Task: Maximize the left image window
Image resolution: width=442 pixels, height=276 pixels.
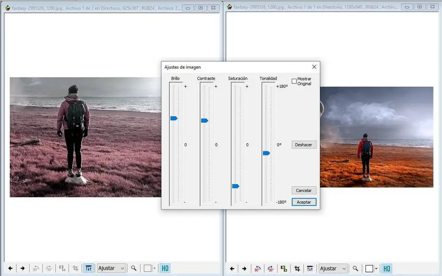Action: [x=200, y=8]
